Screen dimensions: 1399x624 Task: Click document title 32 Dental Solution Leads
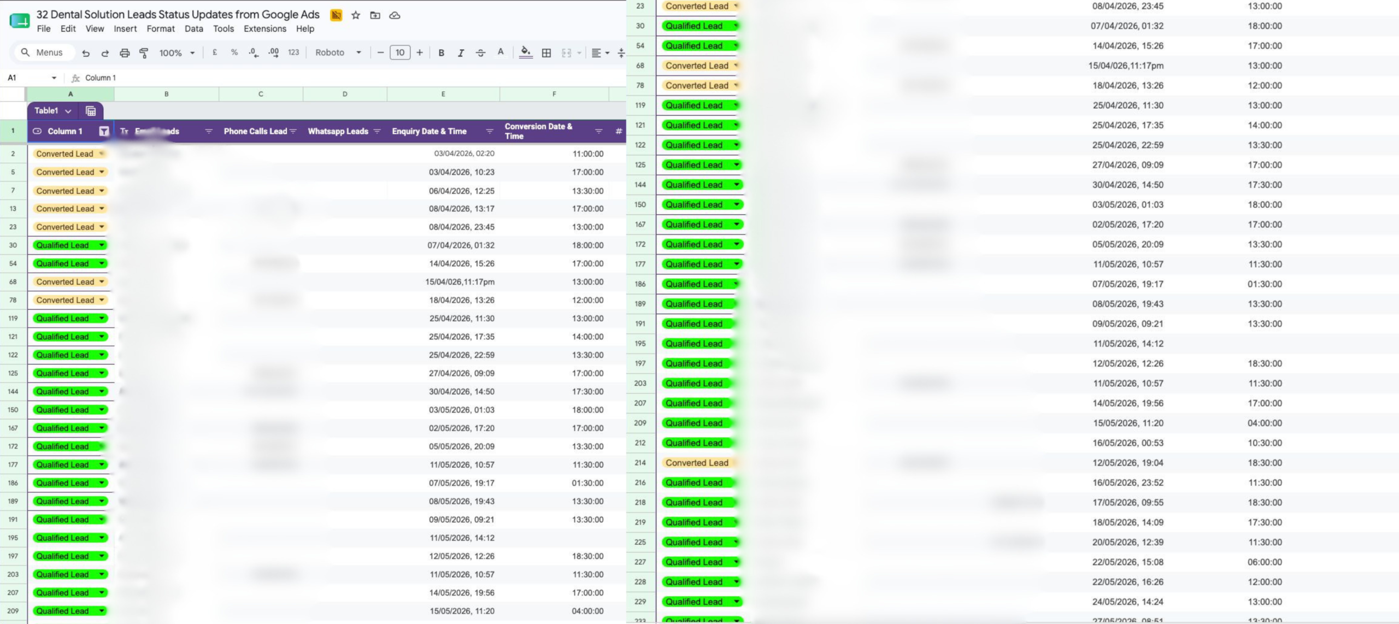tap(178, 15)
